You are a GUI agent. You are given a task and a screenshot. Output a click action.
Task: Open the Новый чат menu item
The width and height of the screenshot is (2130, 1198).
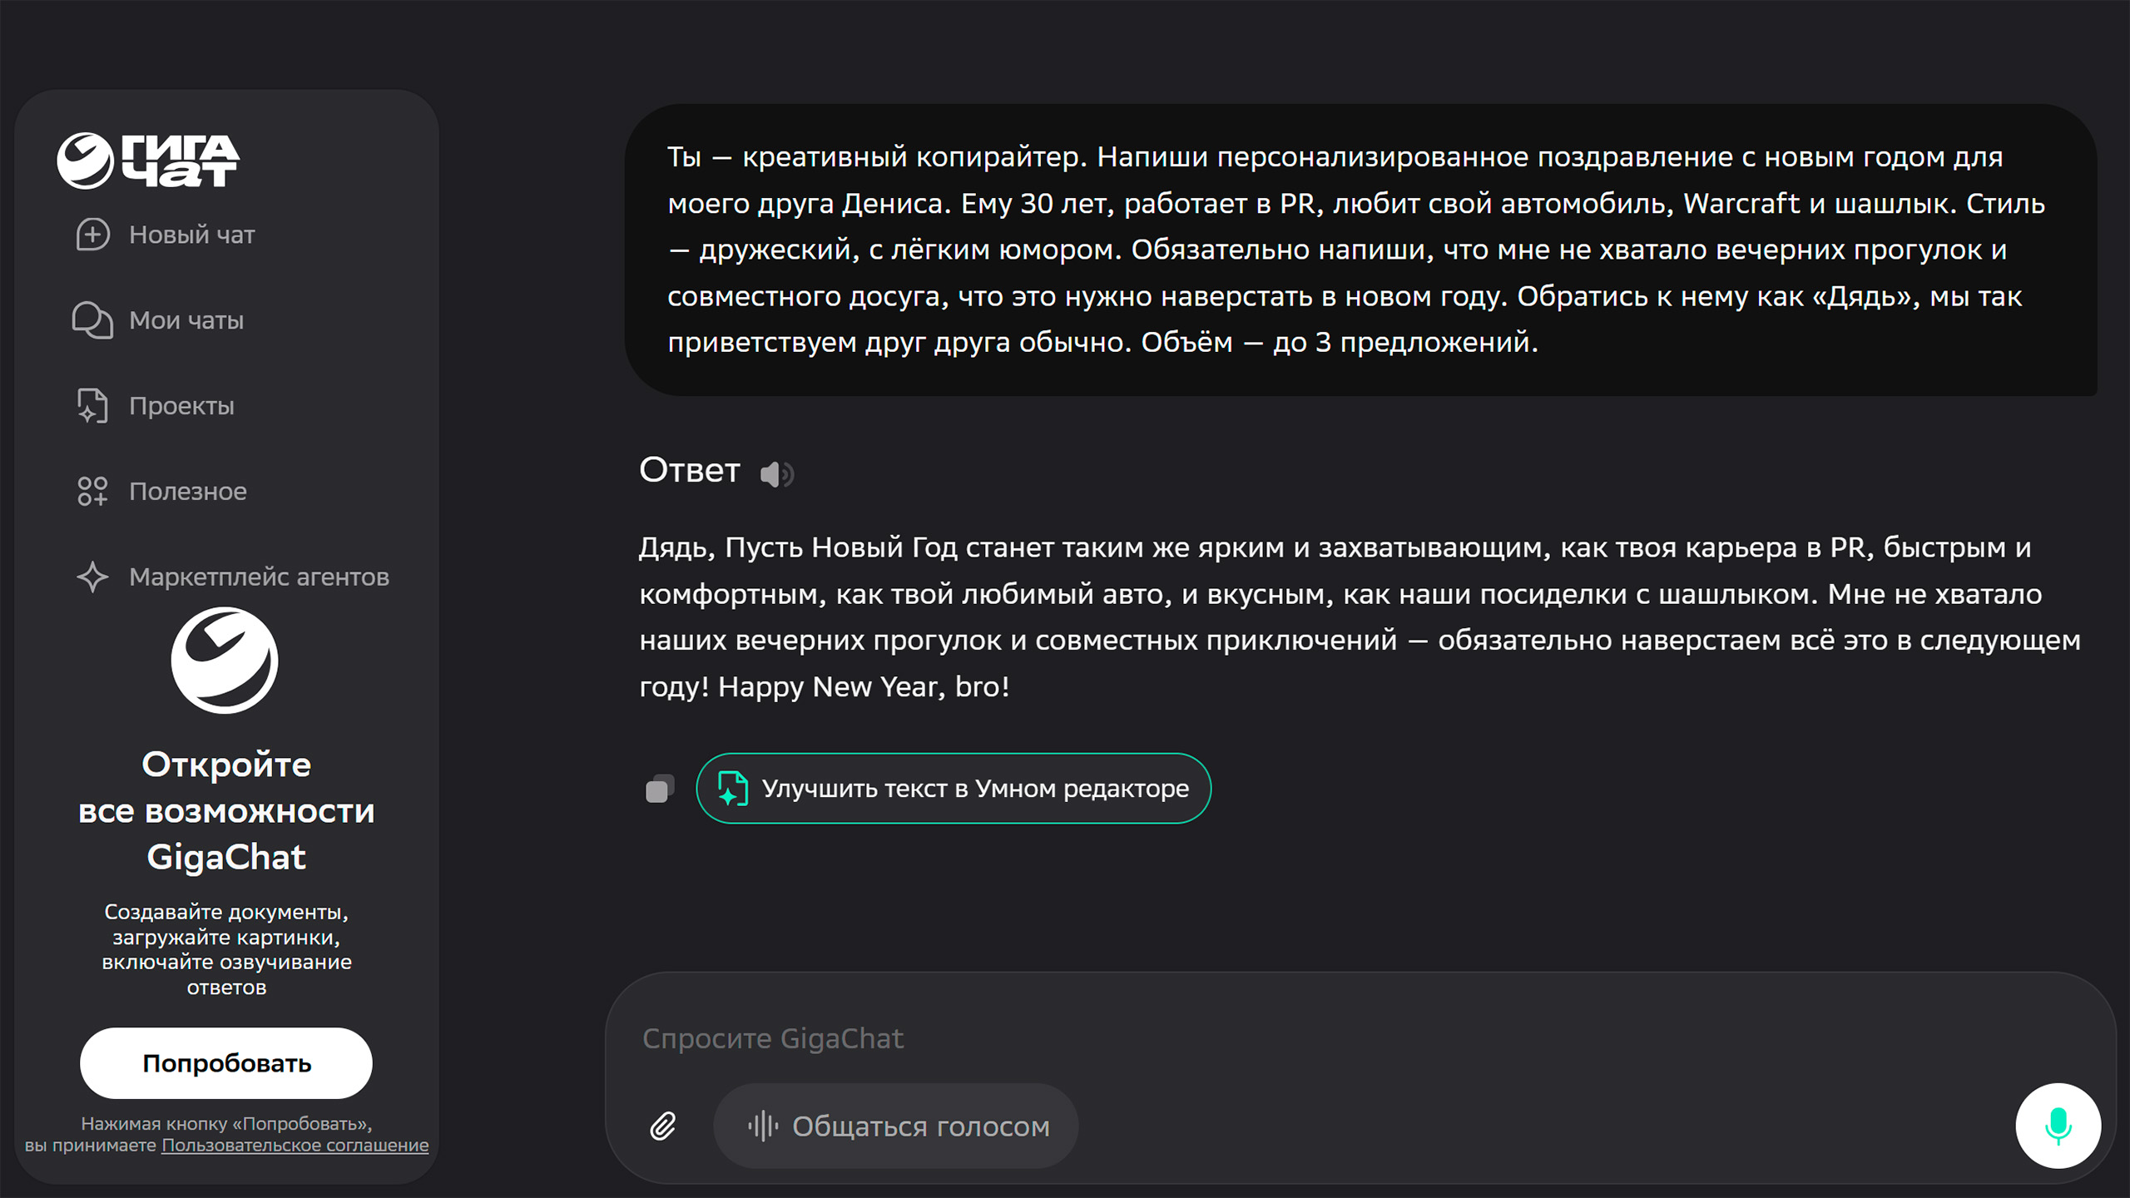191,235
